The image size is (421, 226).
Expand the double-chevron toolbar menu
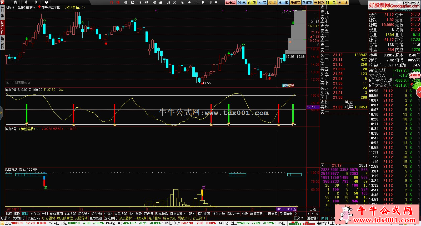47,2
